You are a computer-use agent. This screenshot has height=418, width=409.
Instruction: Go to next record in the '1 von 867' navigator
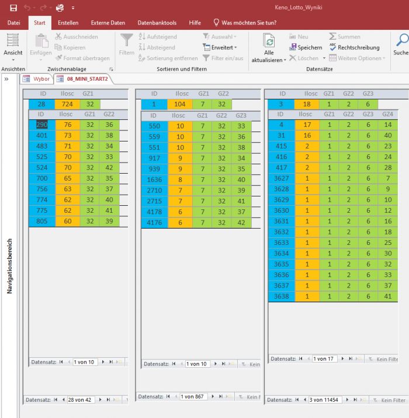(x=213, y=396)
